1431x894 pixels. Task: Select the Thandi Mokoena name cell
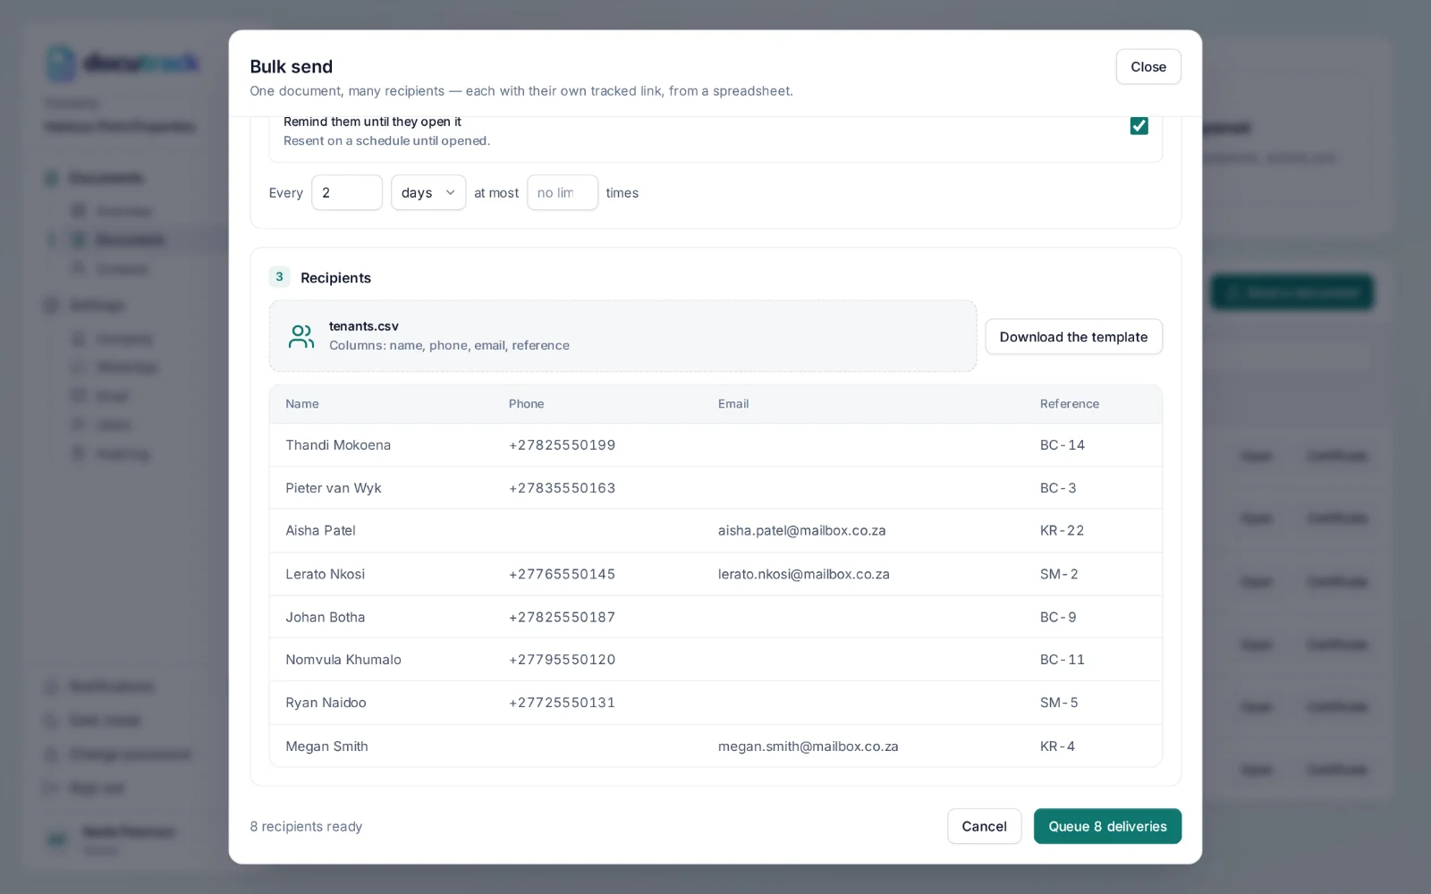(338, 445)
